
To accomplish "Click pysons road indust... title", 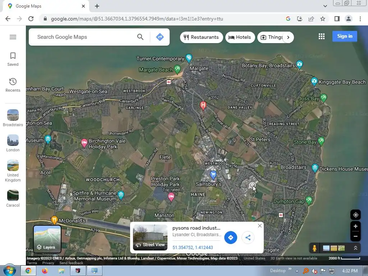I will pos(196,228).
